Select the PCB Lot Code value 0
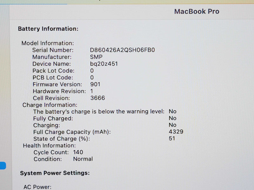Image resolution: width=254 pixels, height=190 pixels. [x=92, y=78]
